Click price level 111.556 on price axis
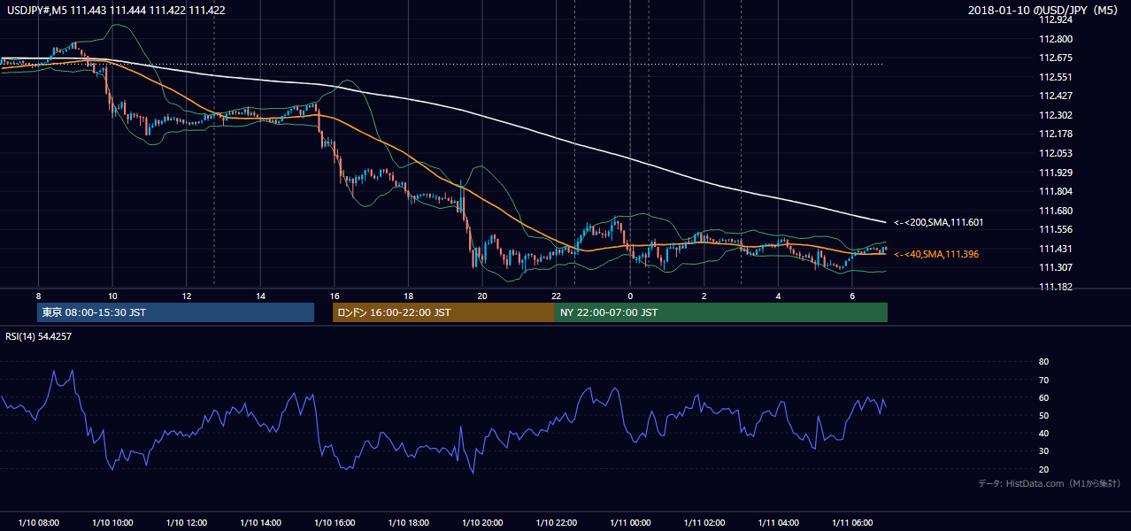This screenshot has width=1131, height=531. 1055,229
